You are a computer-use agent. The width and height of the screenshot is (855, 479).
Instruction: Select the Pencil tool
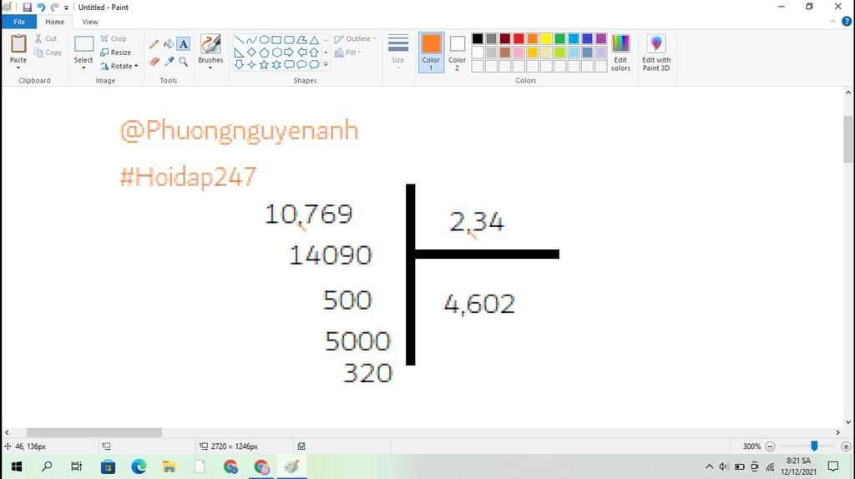[x=154, y=44]
